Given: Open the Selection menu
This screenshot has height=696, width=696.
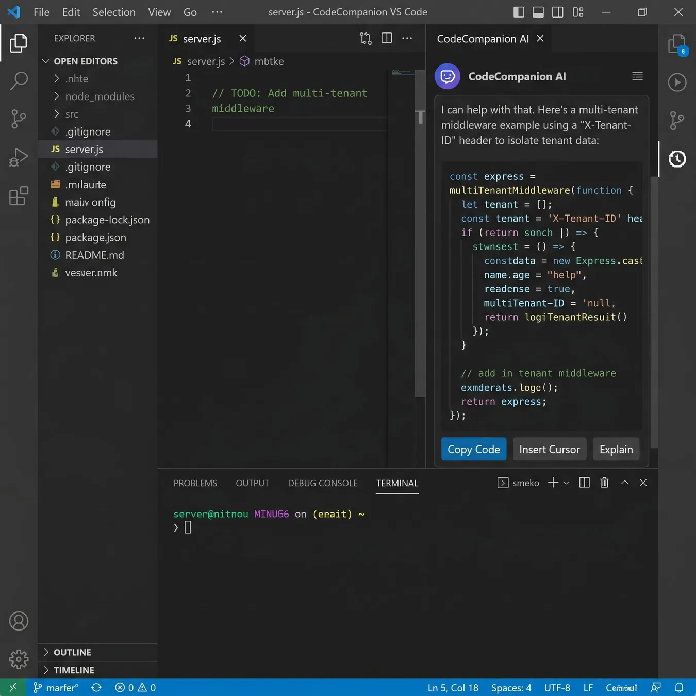Looking at the screenshot, I should [x=114, y=12].
